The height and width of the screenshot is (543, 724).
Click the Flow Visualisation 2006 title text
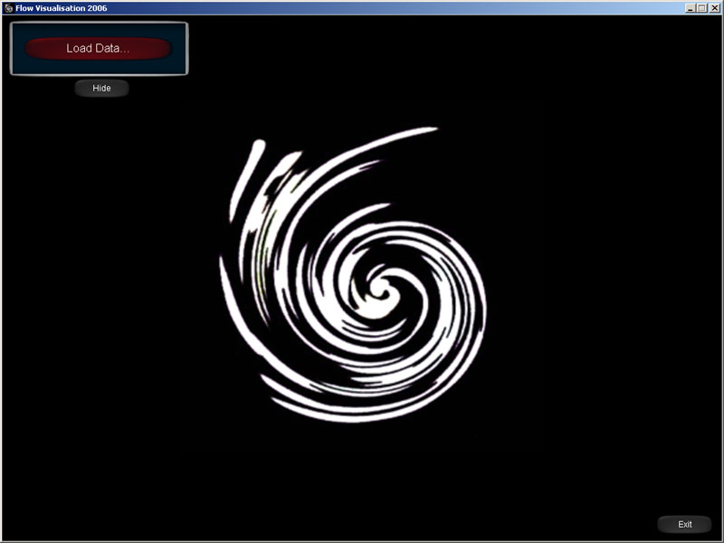pos(62,8)
